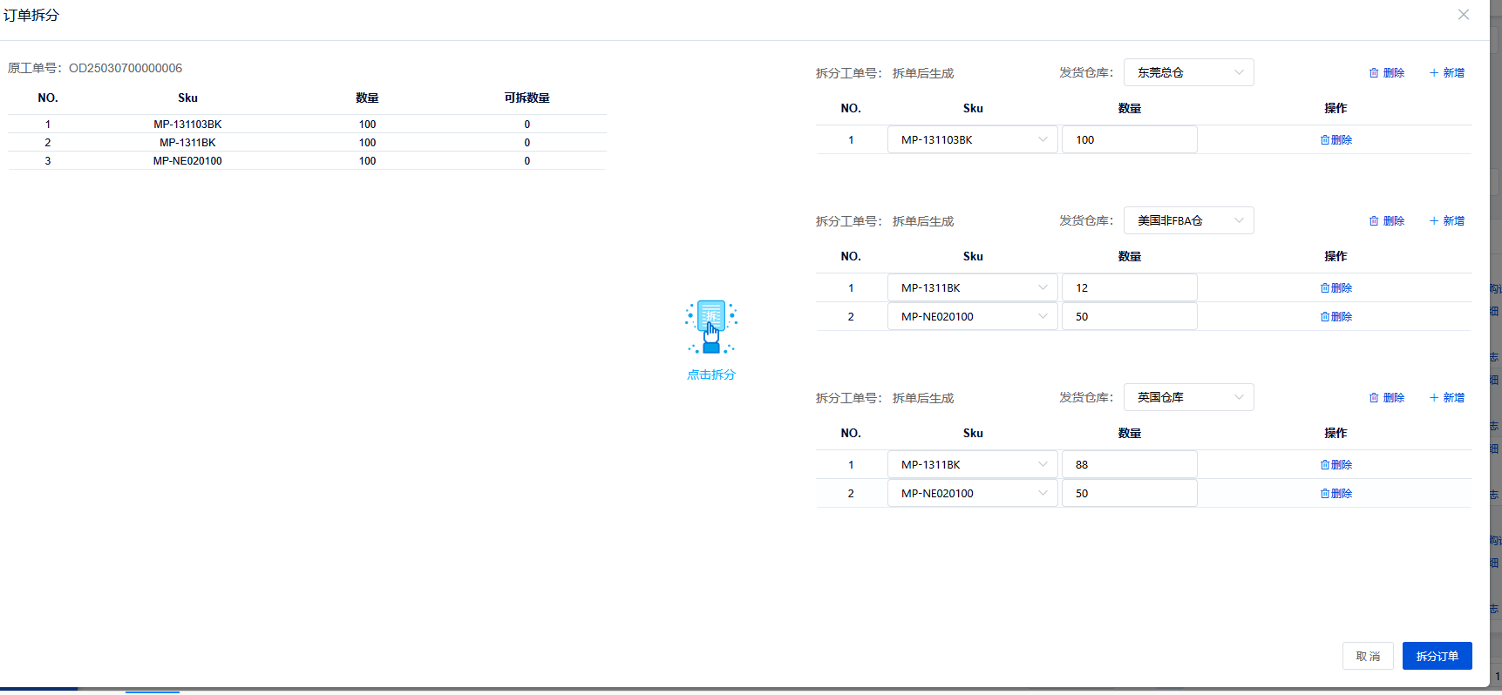Open MP-131103BK Sku dropdown in first split
This screenshot has width=1502, height=695.
coord(972,140)
